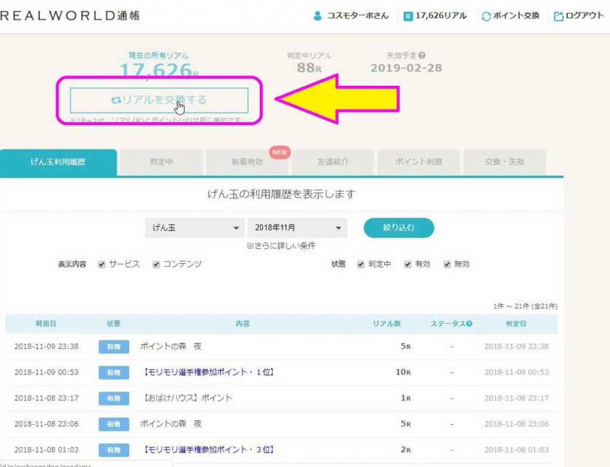Uncheck the サービス checkbox
The image size is (610, 467).
[x=102, y=264]
